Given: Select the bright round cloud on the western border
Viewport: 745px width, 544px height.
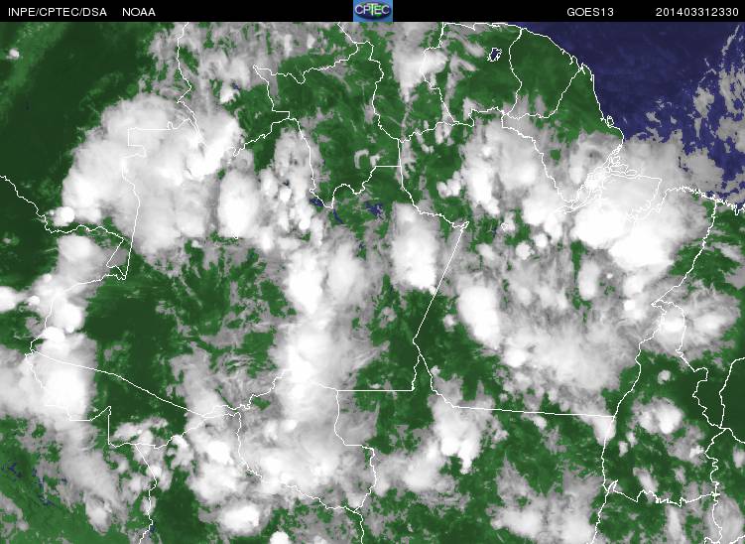Looking at the screenshot, I should click(63, 215).
